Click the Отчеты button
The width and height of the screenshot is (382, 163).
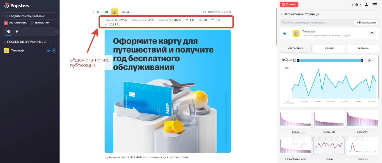[x=289, y=4]
